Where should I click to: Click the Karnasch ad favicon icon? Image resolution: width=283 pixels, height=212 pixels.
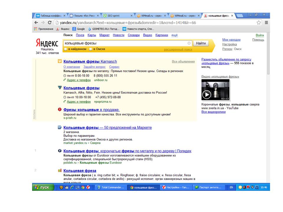click(60, 61)
